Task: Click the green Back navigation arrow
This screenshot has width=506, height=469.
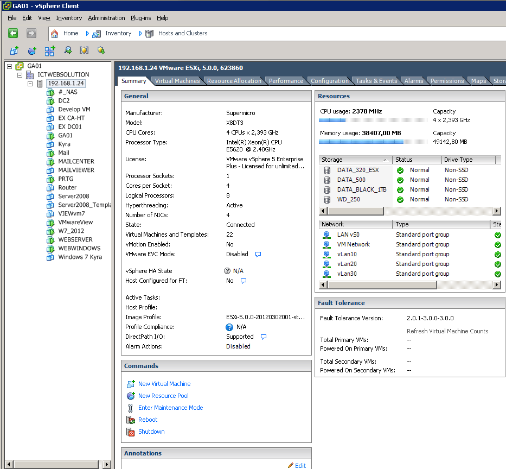Action: click(13, 33)
